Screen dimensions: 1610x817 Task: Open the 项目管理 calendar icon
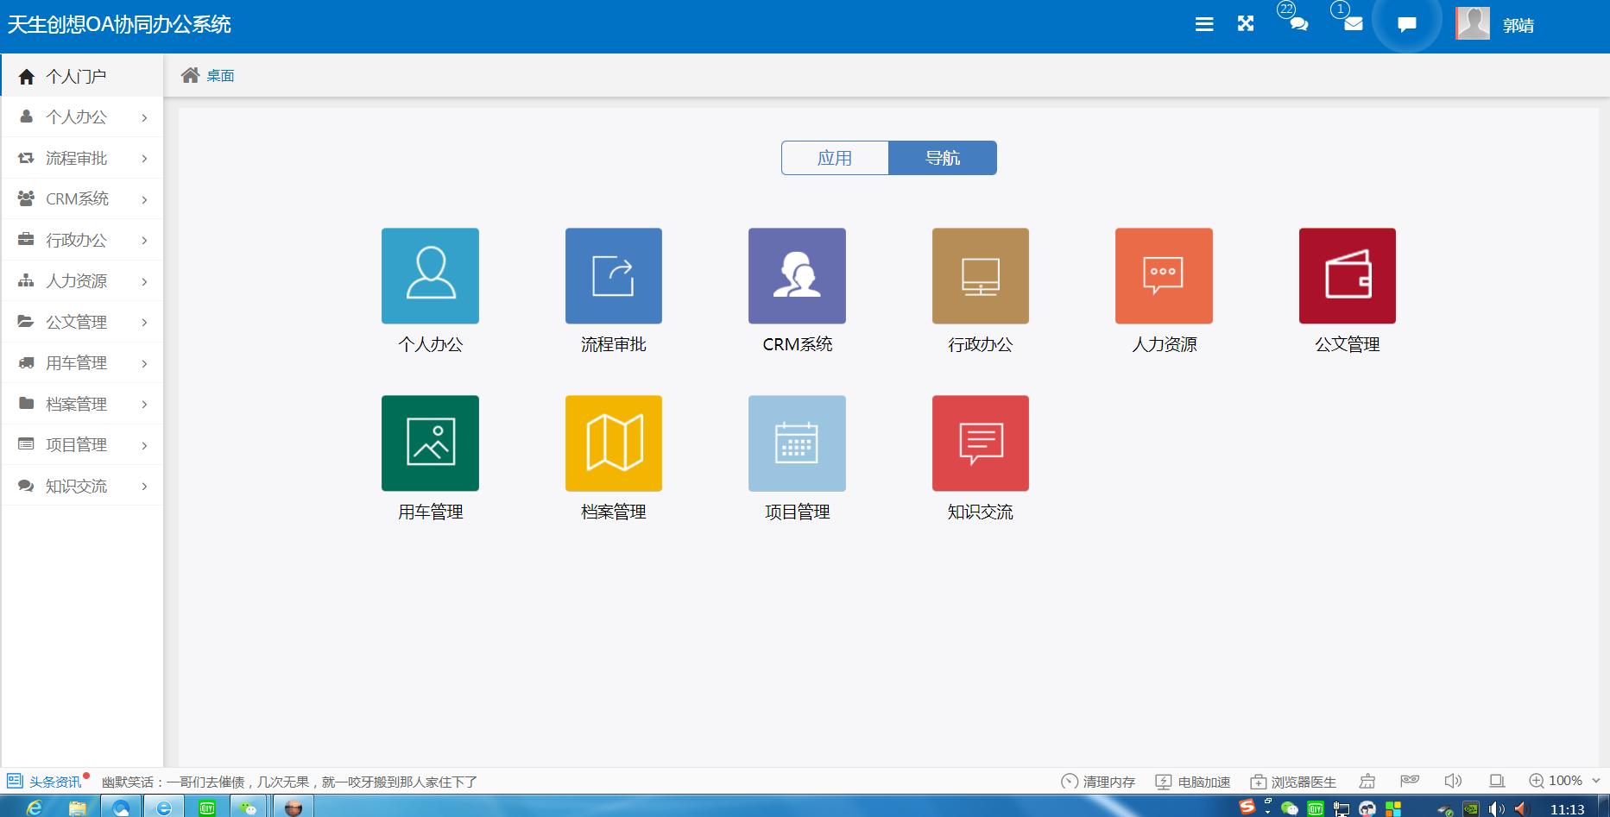point(796,443)
